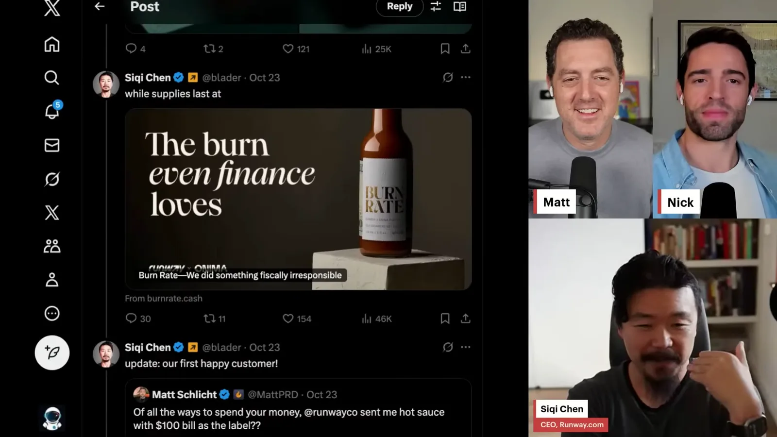Open quoted Matt Schlicht post
This screenshot has width=777, height=437.
(298, 408)
